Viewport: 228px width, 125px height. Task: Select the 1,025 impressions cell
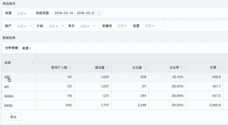[x=93, y=77]
